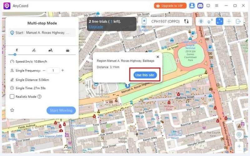Select the bicycle speed mode icon
The image size is (250, 156).
coord(34,50)
